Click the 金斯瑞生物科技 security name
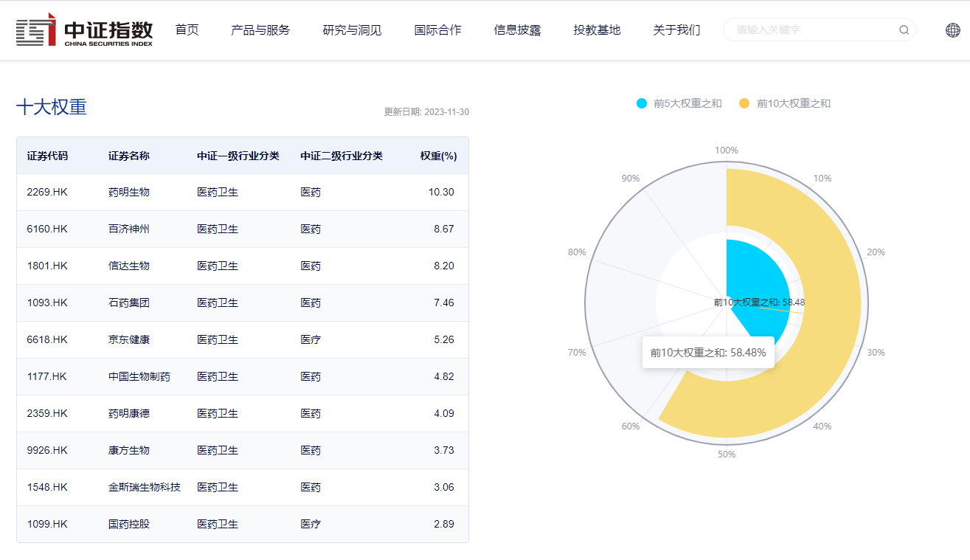This screenshot has width=970, height=560. (x=145, y=487)
